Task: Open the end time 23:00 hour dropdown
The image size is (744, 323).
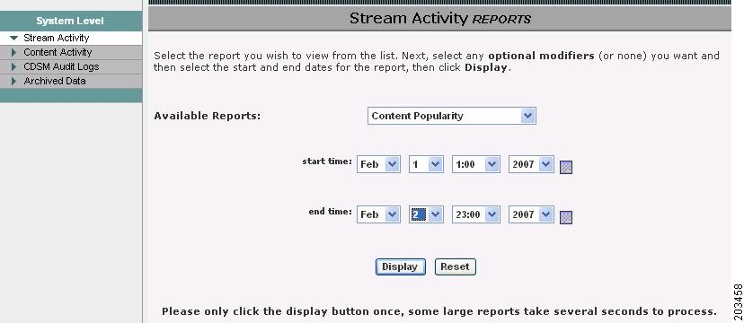Action: (475, 214)
